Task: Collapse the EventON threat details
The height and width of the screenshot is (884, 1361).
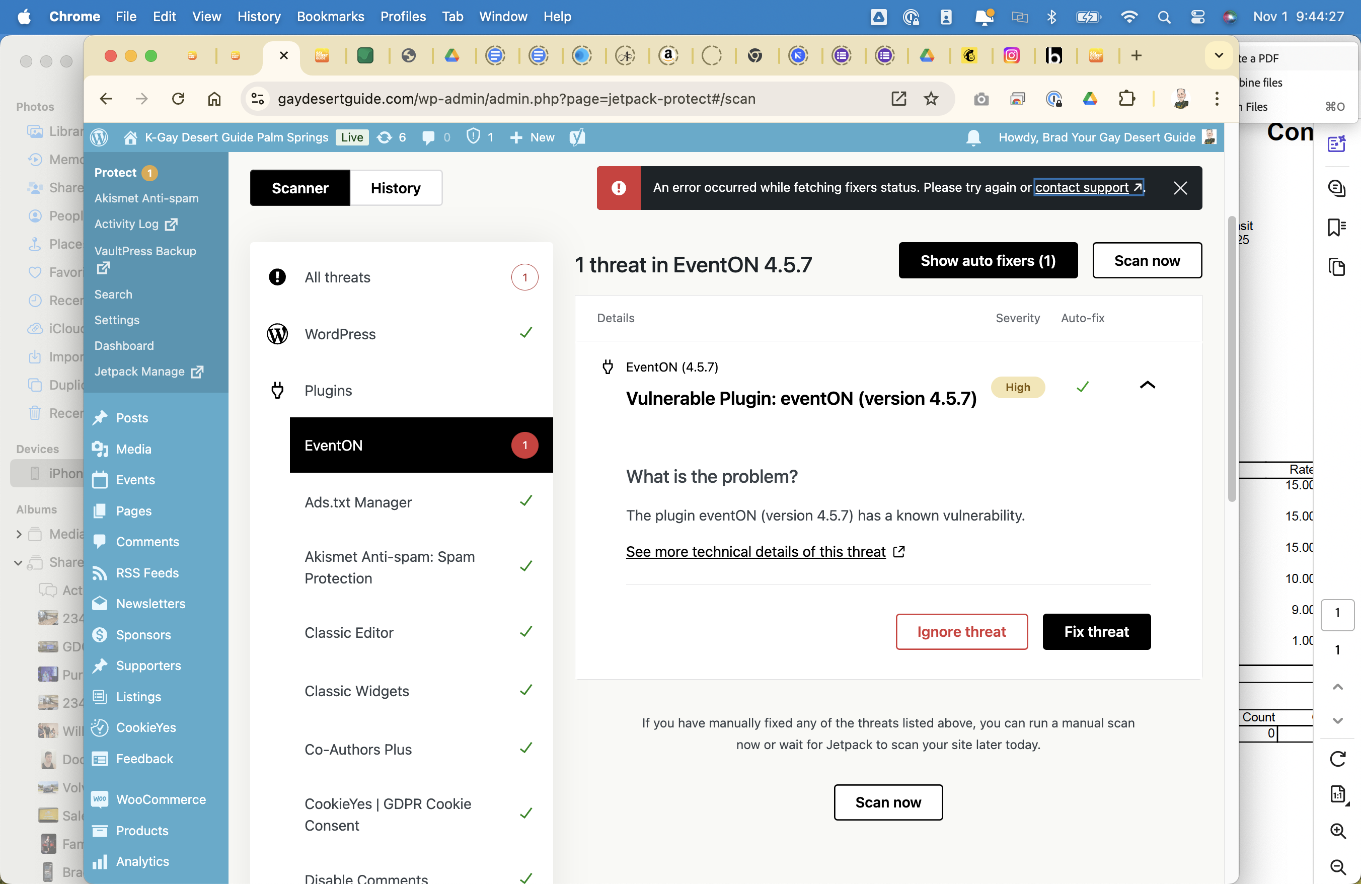Action: (1147, 386)
